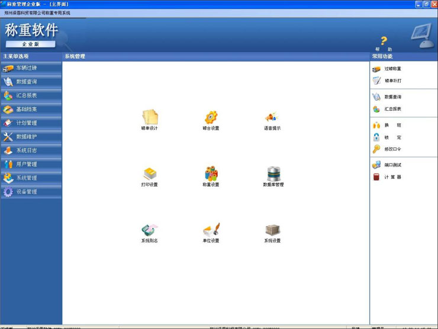Open 汇总报表 in the 常用功能 panel
This screenshot has height=329, width=438.
tap(387, 109)
